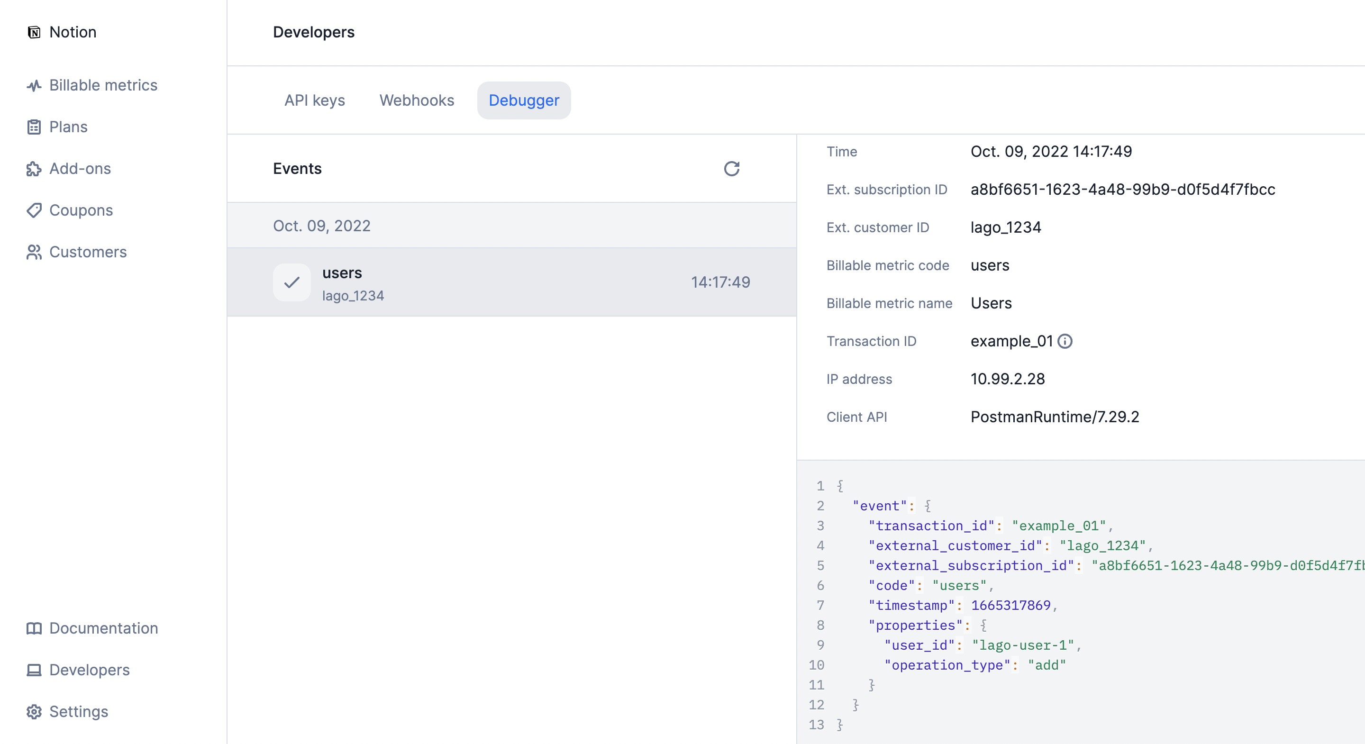Open Developers in the sidebar
The height and width of the screenshot is (744, 1365).
(89, 670)
